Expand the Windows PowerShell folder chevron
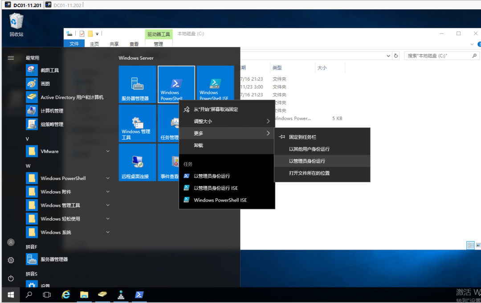The height and width of the screenshot is (303, 481). point(108,178)
